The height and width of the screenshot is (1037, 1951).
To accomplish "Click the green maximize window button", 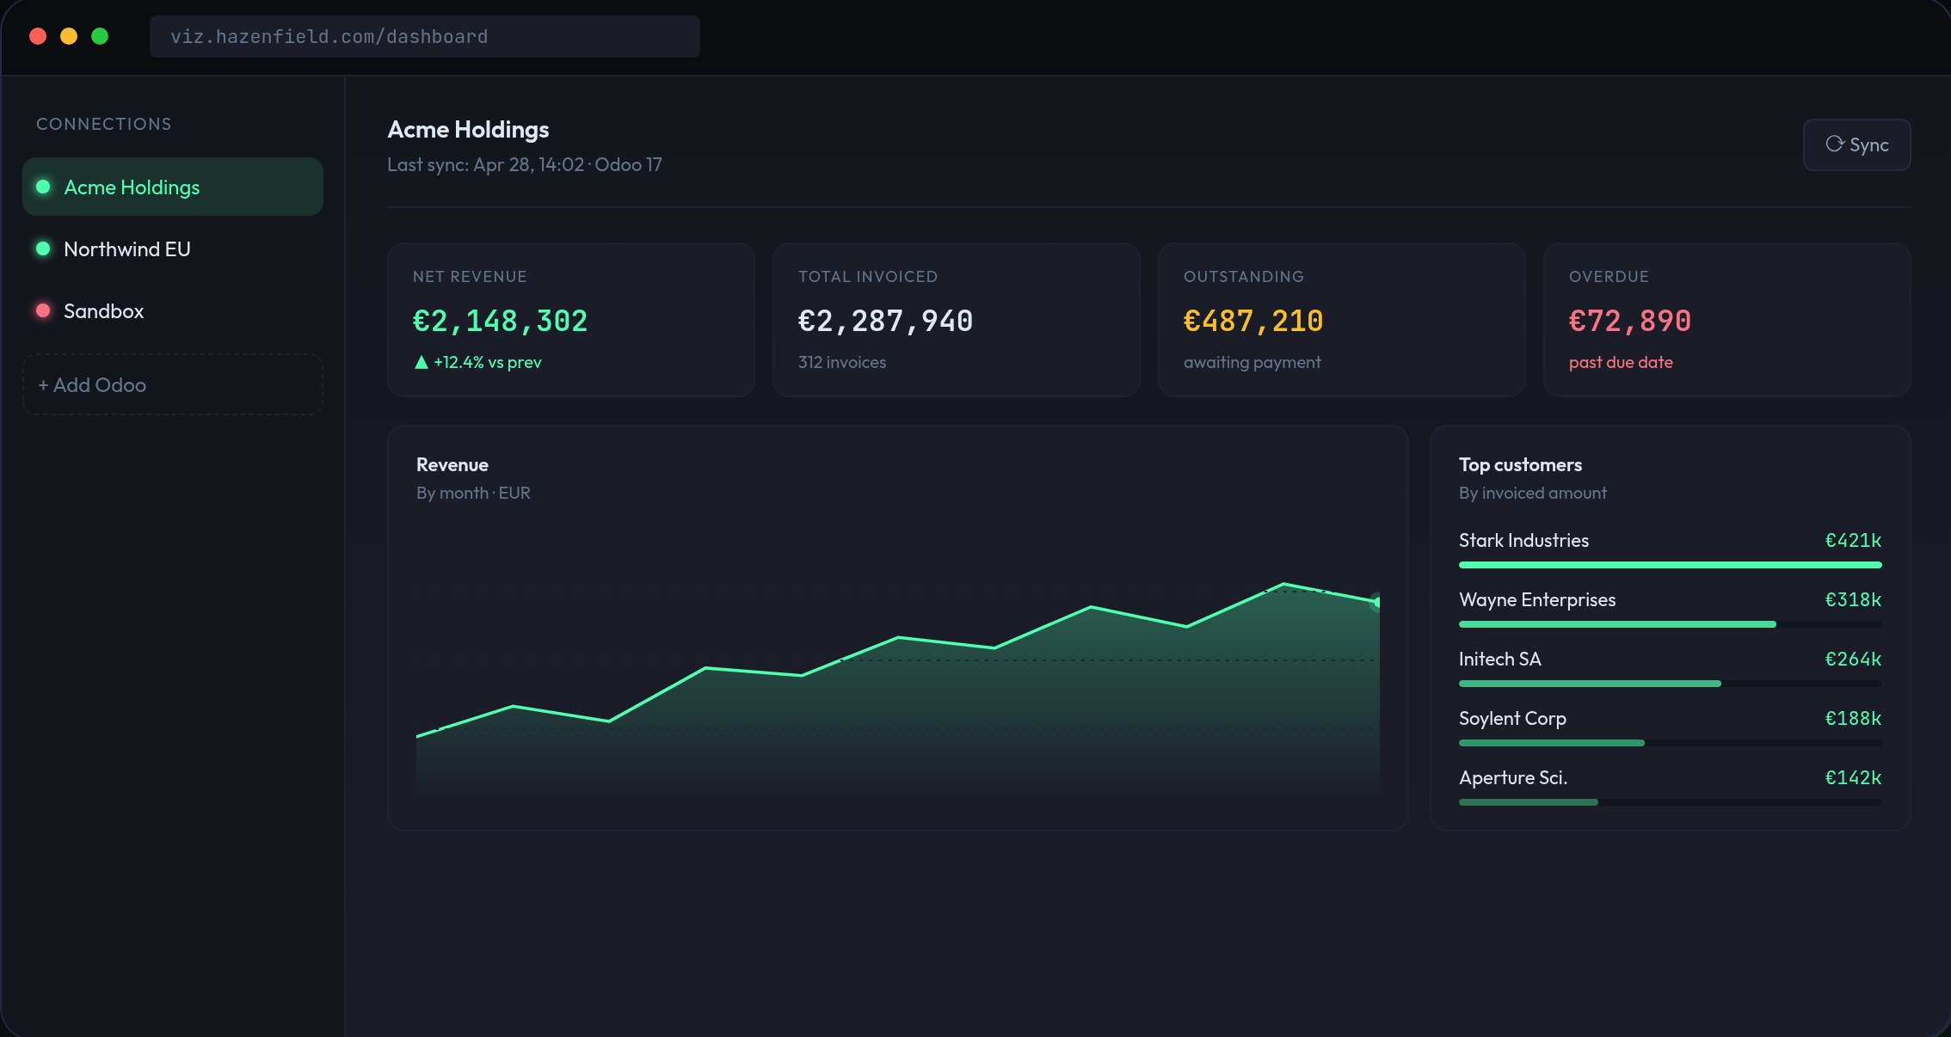I will pyautogui.click(x=100, y=36).
